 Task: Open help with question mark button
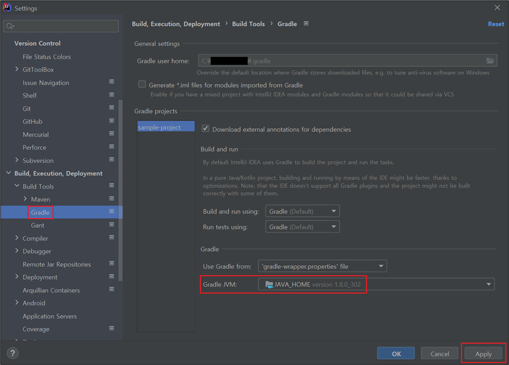tap(13, 353)
